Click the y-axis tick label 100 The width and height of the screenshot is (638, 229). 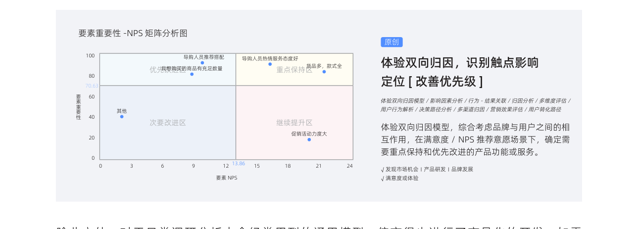tap(90, 55)
